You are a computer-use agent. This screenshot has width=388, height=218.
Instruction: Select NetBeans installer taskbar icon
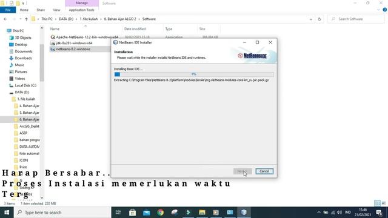click(x=244, y=213)
